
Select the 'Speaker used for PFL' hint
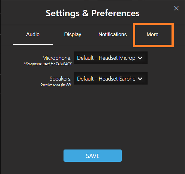click(x=56, y=85)
